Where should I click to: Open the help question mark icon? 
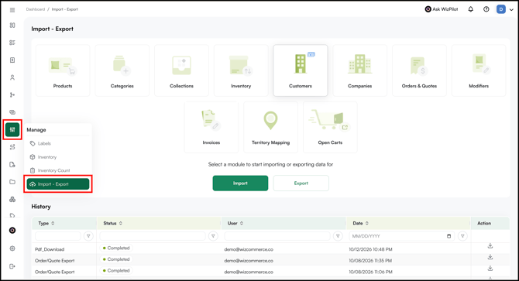[486, 9]
